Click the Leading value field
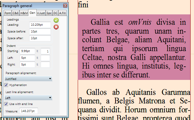This screenshot has height=120, width=194. click(40, 25)
